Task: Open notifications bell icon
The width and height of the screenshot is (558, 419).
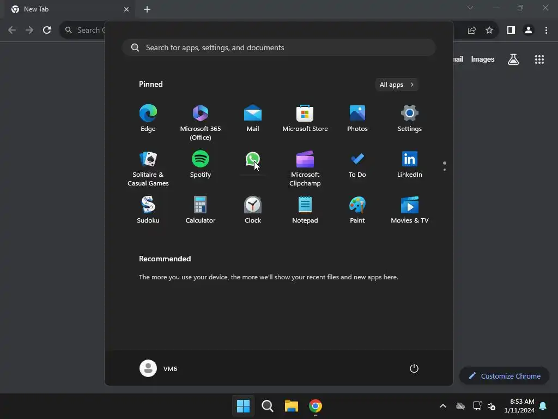Action: tap(543, 406)
